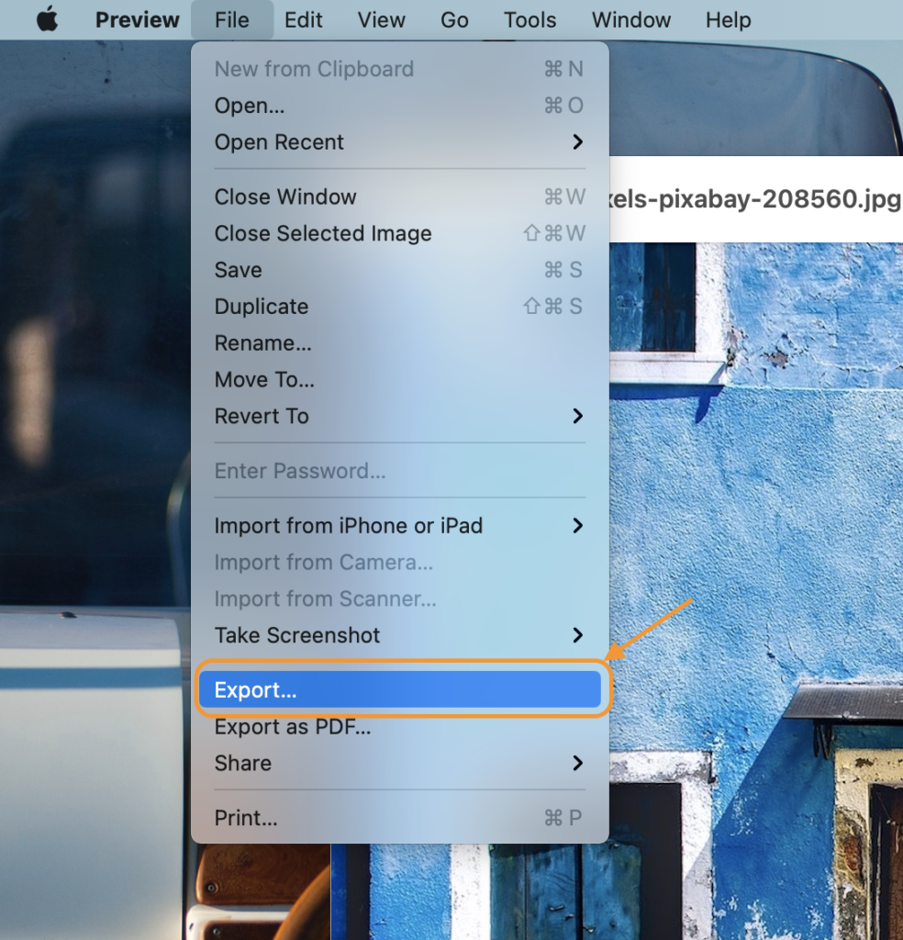Close the open File menu

pos(231,19)
